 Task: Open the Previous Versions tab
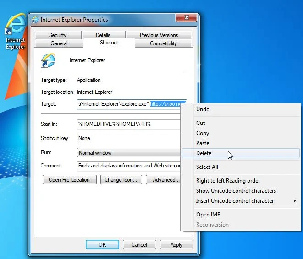pyautogui.click(x=159, y=35)
